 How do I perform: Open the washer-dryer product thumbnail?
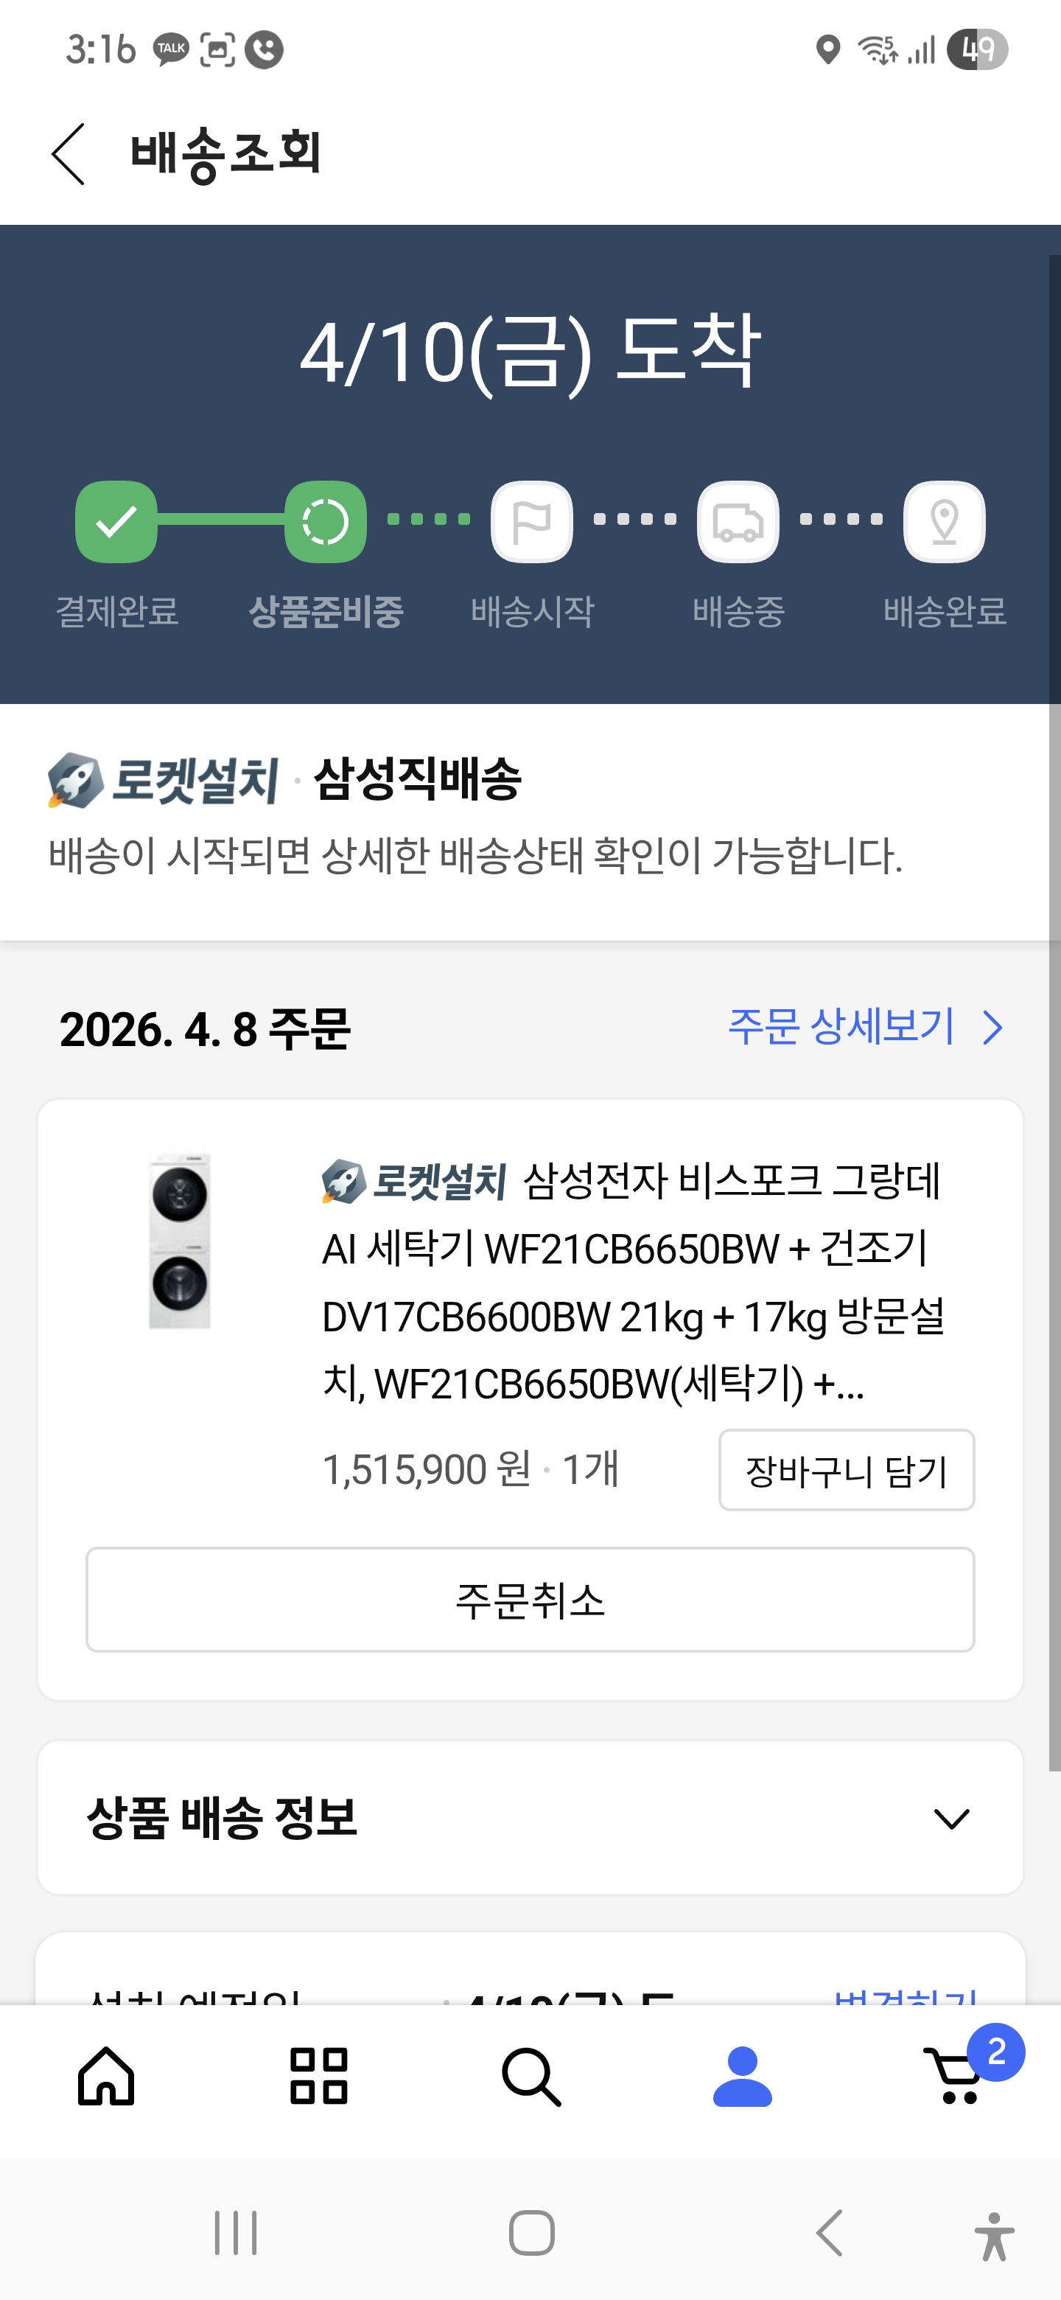point(181,1240)
